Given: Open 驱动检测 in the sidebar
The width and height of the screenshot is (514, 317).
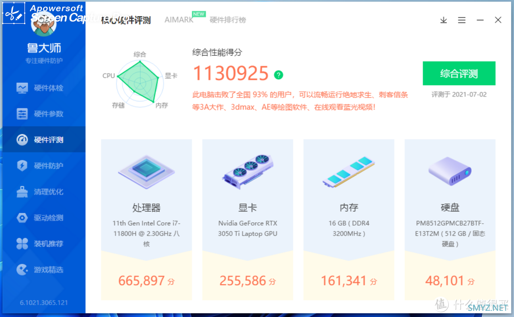Looking at the screenshot, I should click(44, 218).
